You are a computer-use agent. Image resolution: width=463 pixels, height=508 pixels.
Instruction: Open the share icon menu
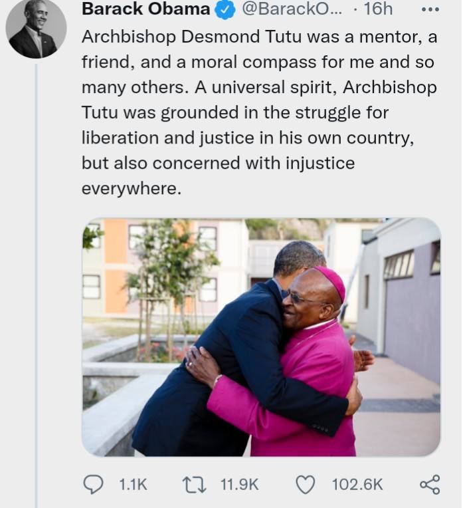[x=430, y=484]
